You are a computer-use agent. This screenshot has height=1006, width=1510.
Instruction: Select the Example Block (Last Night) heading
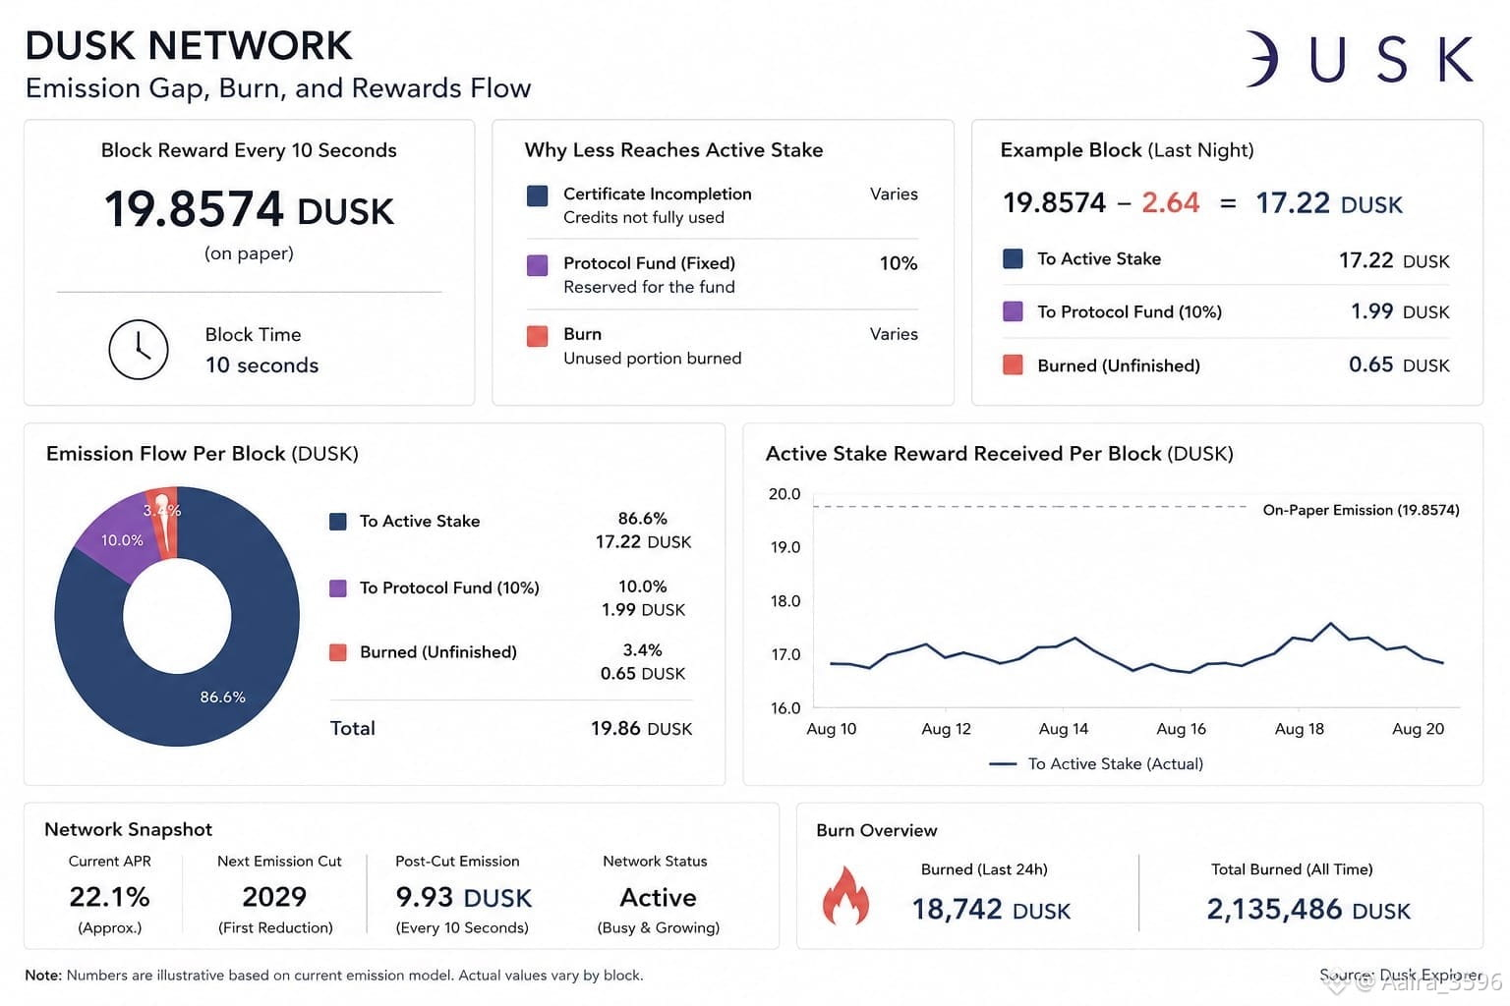pos(1127,150)
